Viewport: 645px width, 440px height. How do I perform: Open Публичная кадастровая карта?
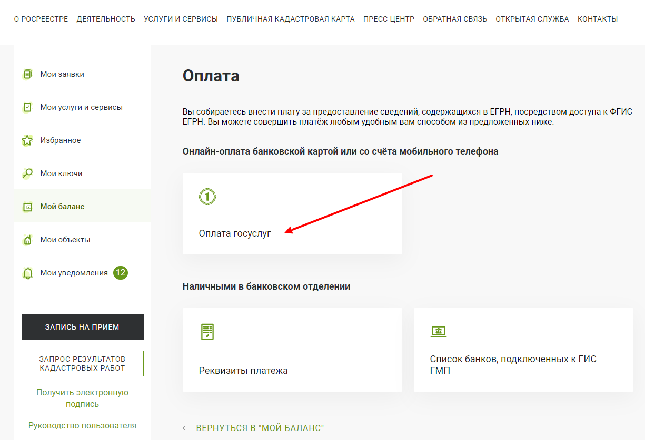291,19
